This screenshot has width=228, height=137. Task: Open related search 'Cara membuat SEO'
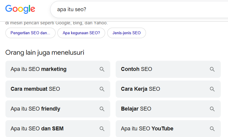coord(58,89)
